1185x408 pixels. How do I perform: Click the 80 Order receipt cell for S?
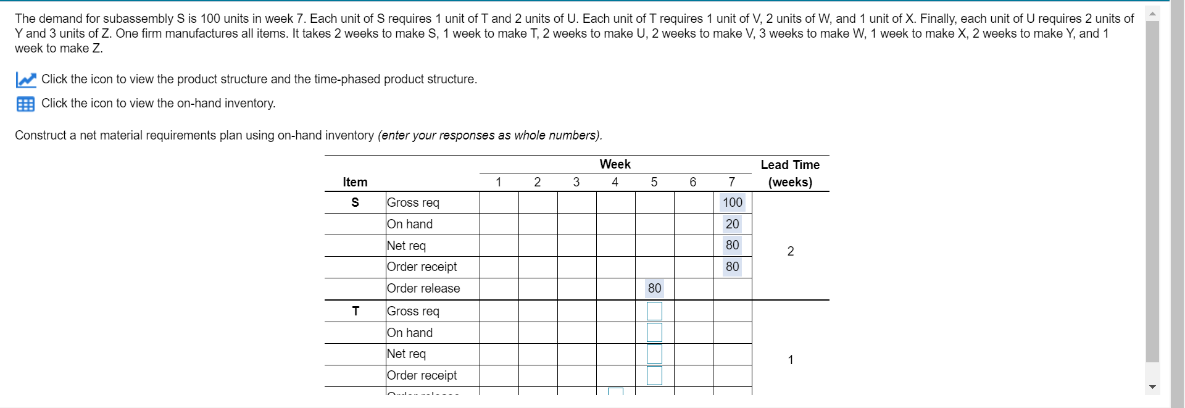click(x=732, y=267)
